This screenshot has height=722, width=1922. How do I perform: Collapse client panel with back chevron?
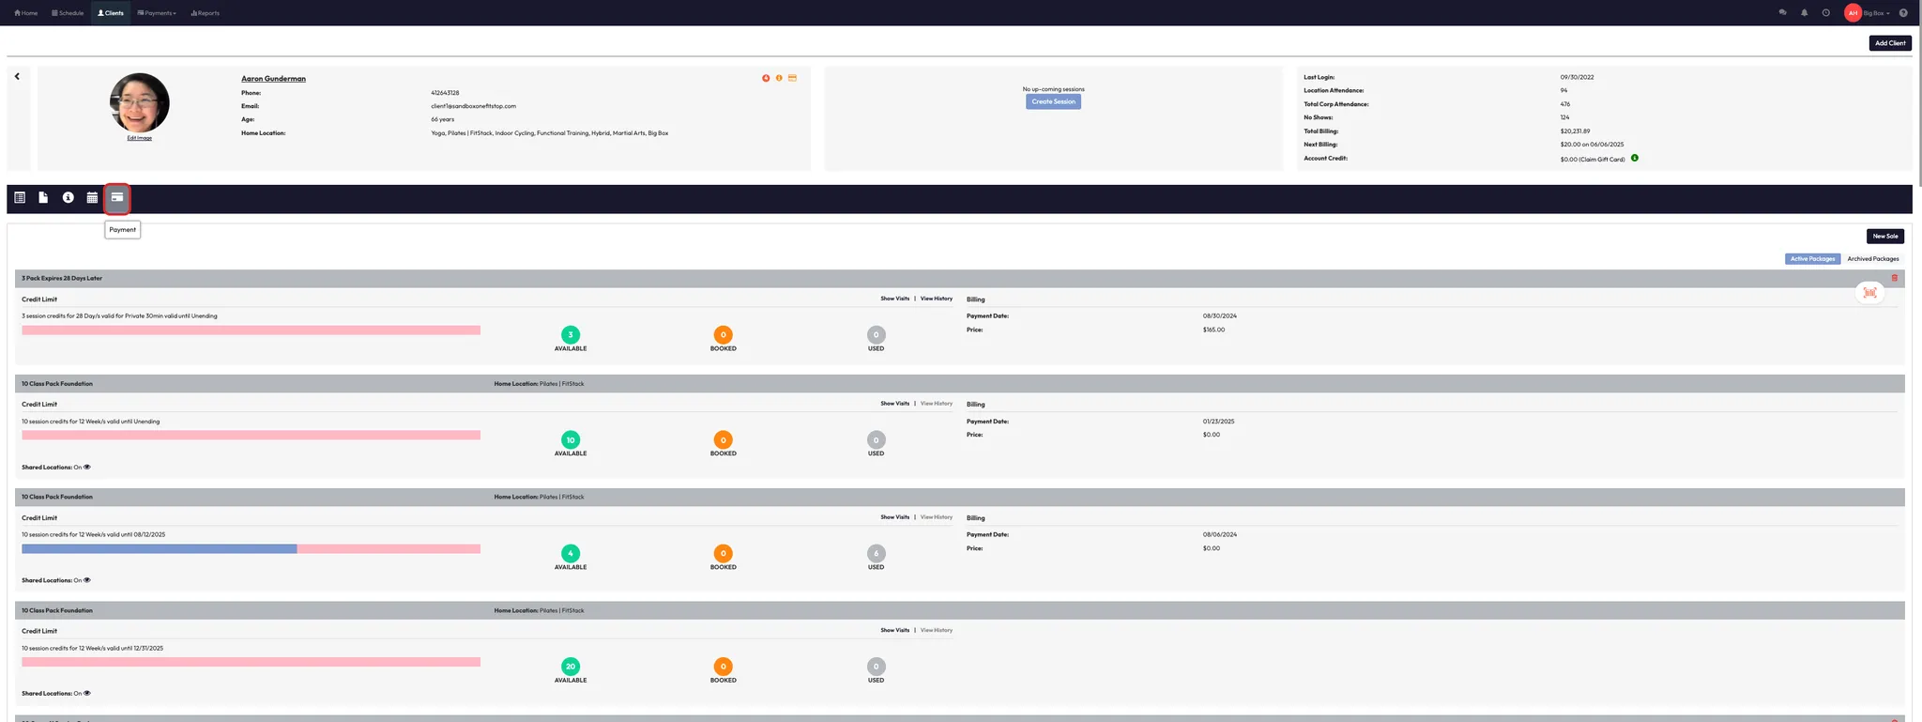(17, 77)
